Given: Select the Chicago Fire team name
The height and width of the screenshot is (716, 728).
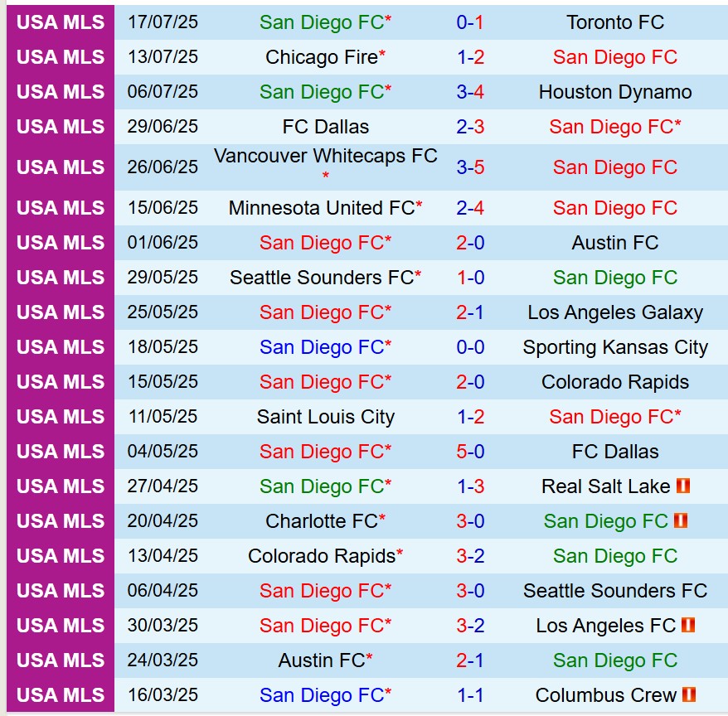Looking at the screenshot, I should coord(322,57).
